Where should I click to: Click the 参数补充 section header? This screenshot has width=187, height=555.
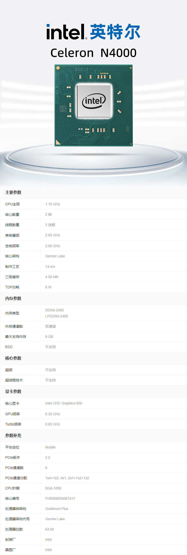coord(13,435)
